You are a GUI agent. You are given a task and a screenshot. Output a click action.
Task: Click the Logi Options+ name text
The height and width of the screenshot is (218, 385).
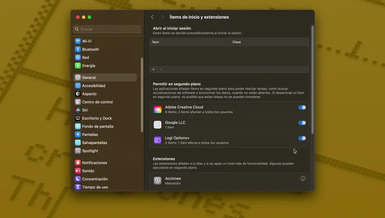(177, 138)
